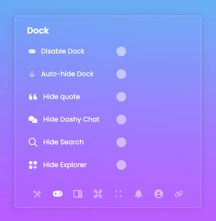216x221 pixels.
Task: Open the user account profile tab
Action: click(158, 194)
